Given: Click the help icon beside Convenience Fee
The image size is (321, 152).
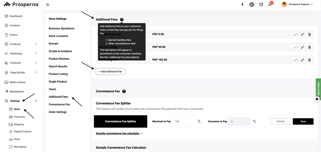Looking at the screenshot, I should [124, 91].
